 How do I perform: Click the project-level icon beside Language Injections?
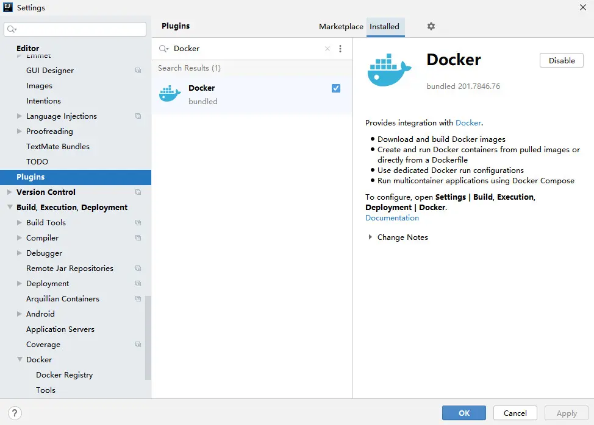[138, 116]
